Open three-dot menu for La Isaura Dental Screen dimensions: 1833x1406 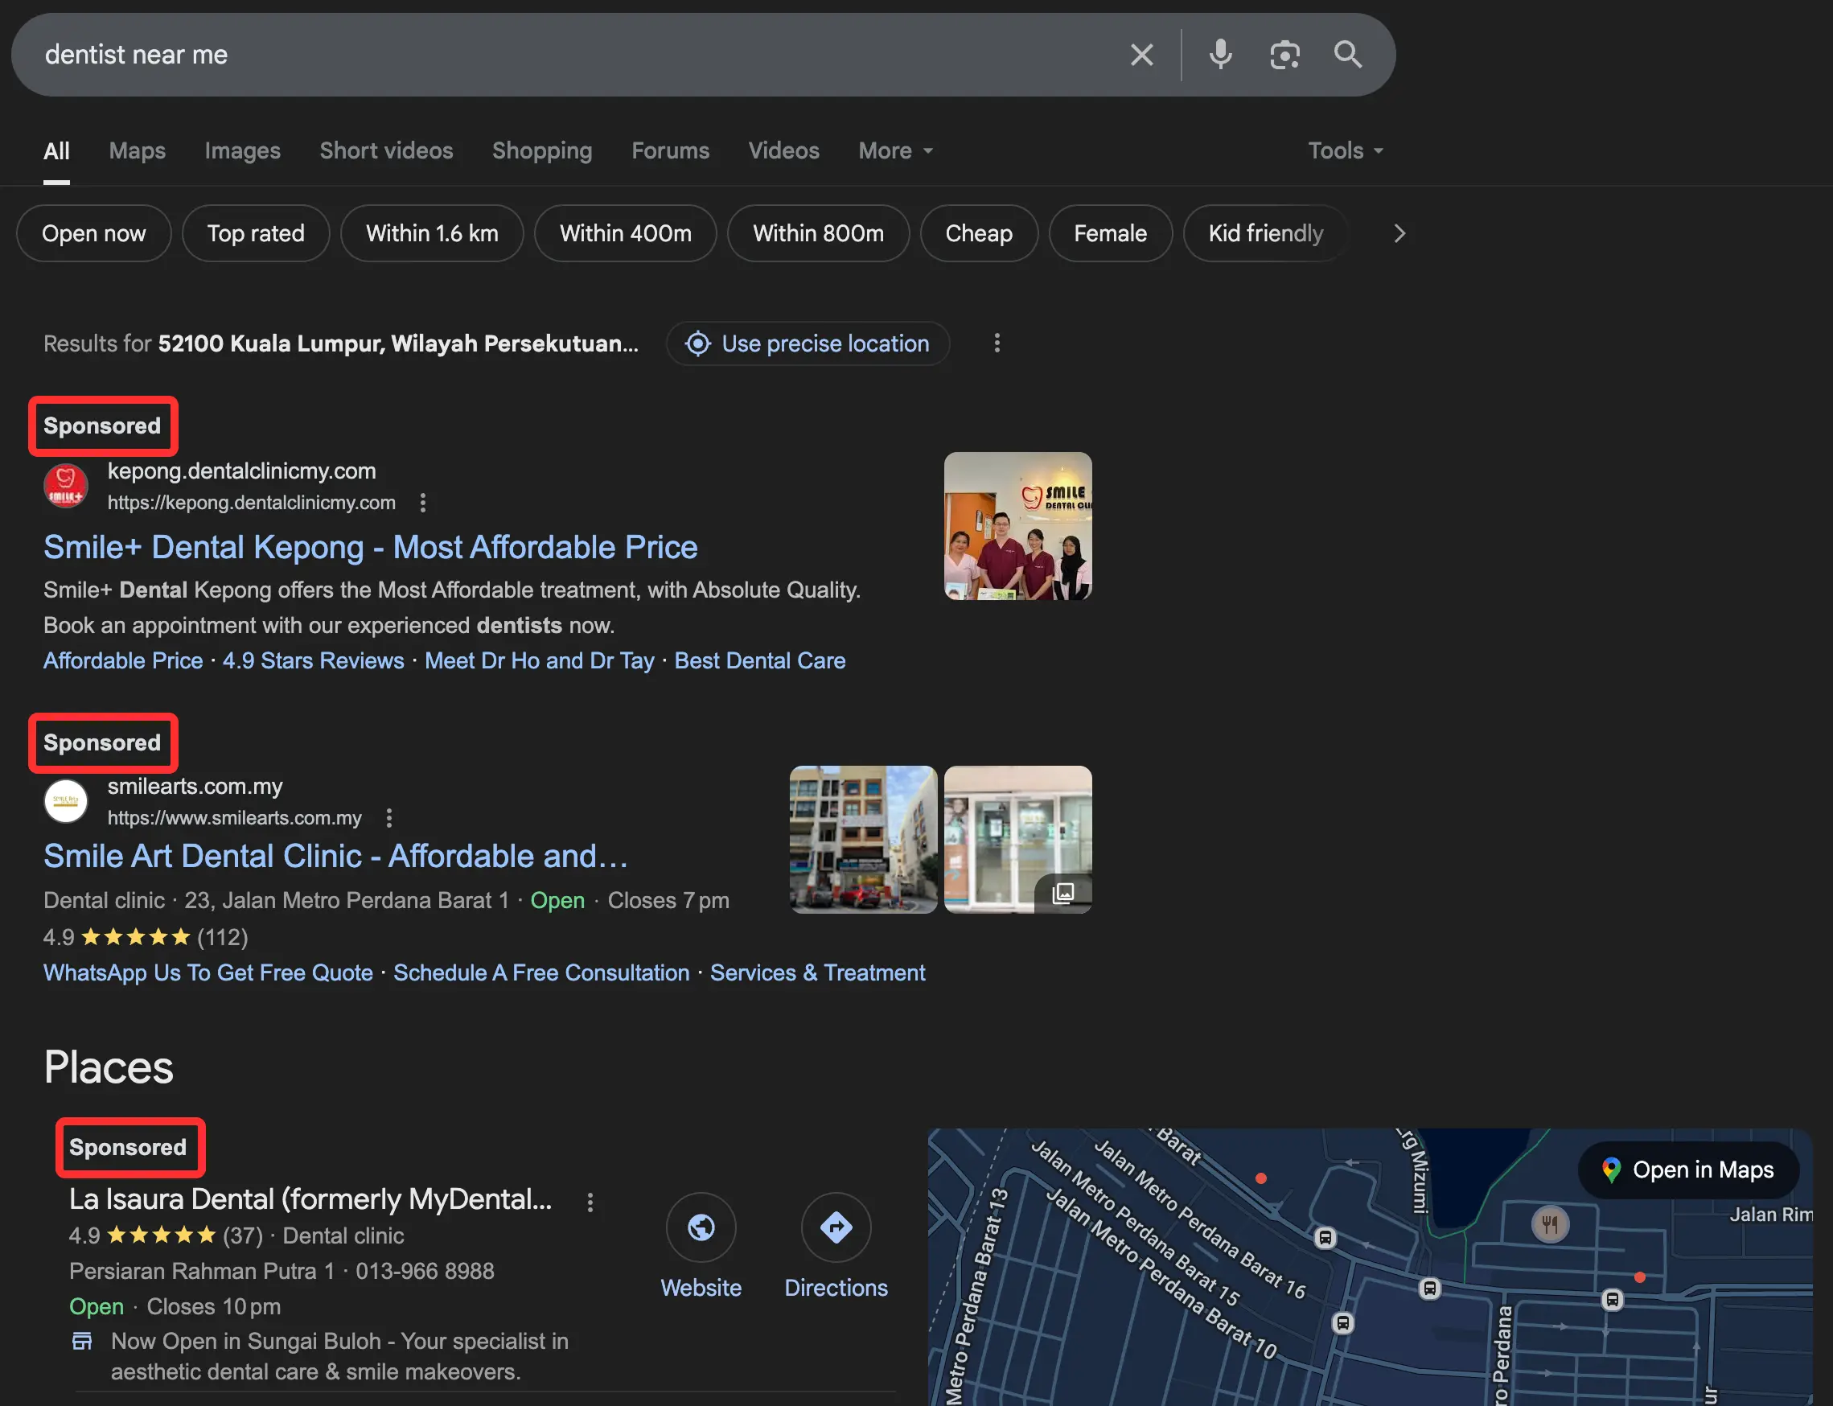590,1202
